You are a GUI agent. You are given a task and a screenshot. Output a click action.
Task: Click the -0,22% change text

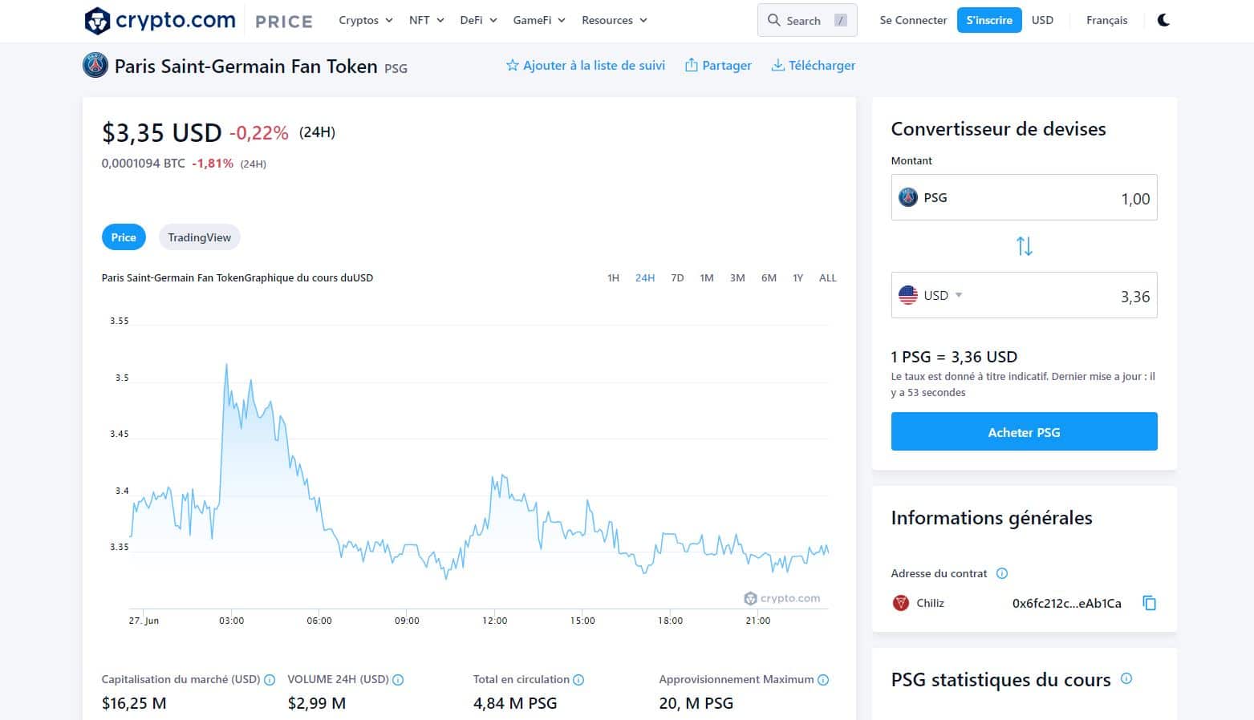point(258,133)
